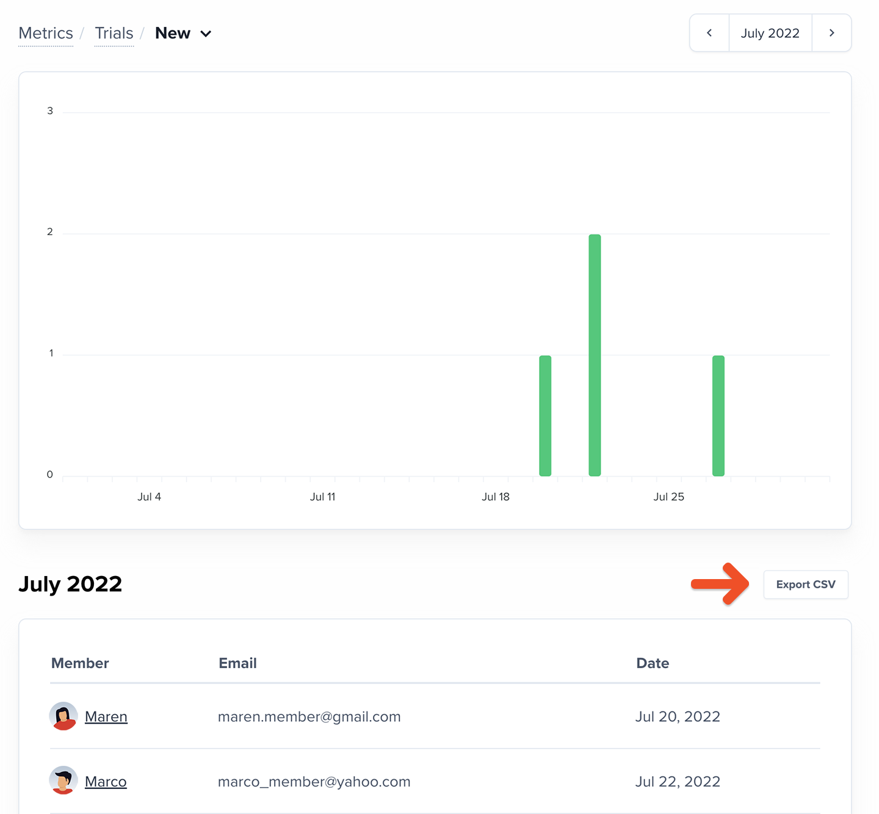Click Maren's avatar picture

pos(63,716)
